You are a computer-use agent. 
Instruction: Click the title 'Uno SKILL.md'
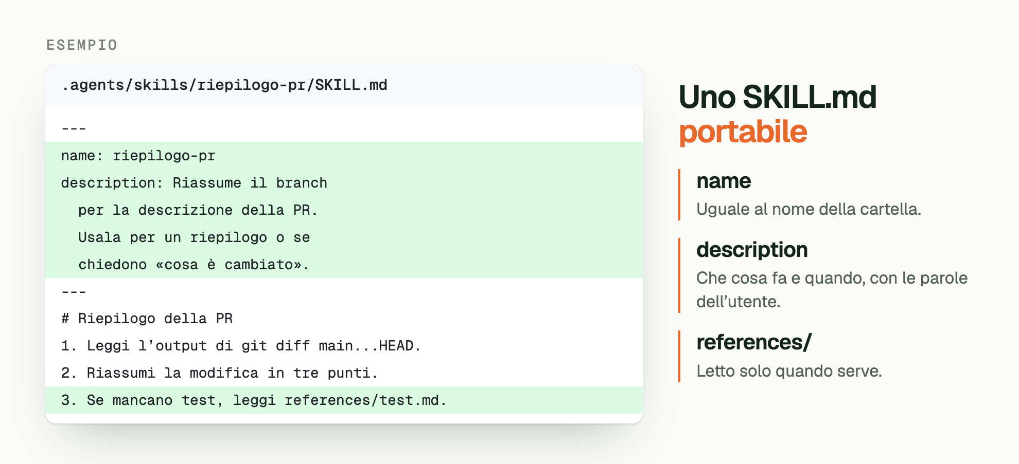[x=777, y=97]
